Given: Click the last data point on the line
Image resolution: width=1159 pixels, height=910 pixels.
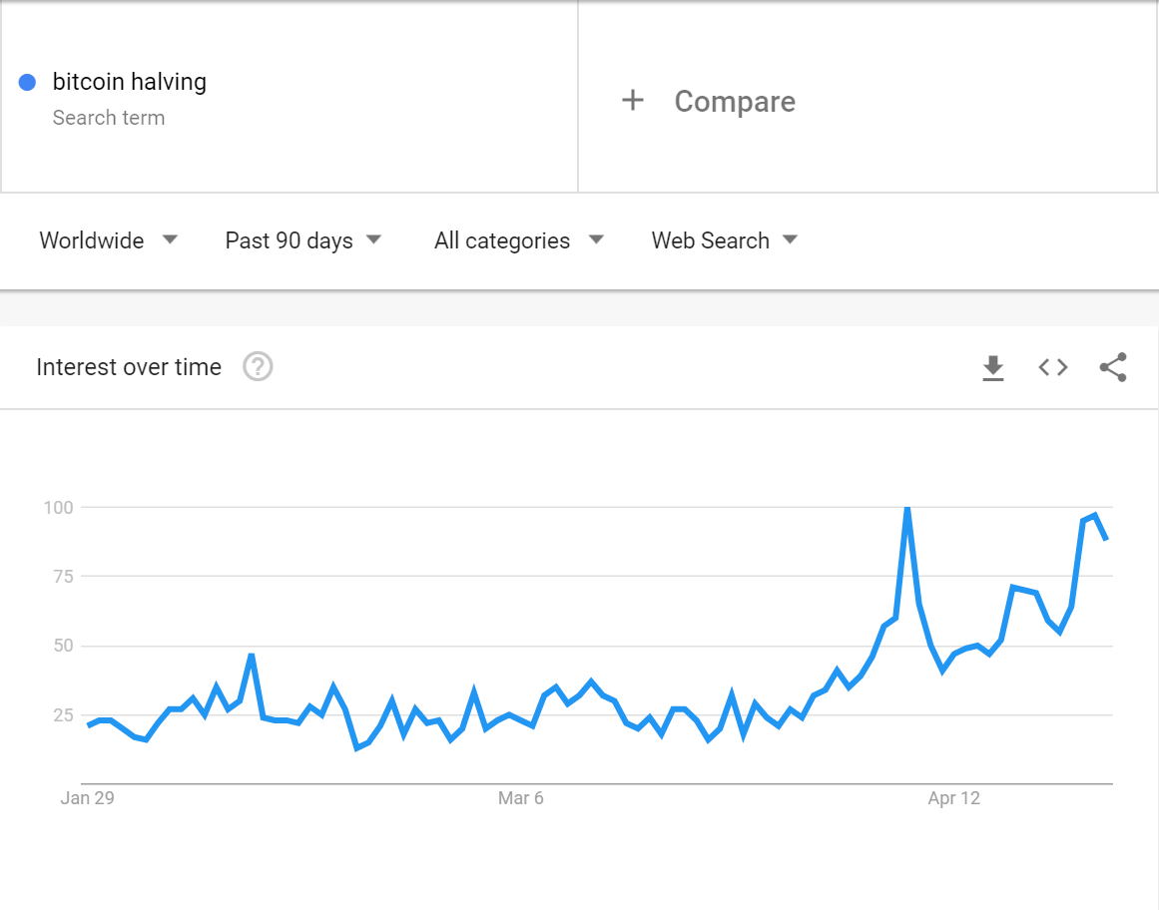Looking at the screenshot, I should (x=1106, y=539).
